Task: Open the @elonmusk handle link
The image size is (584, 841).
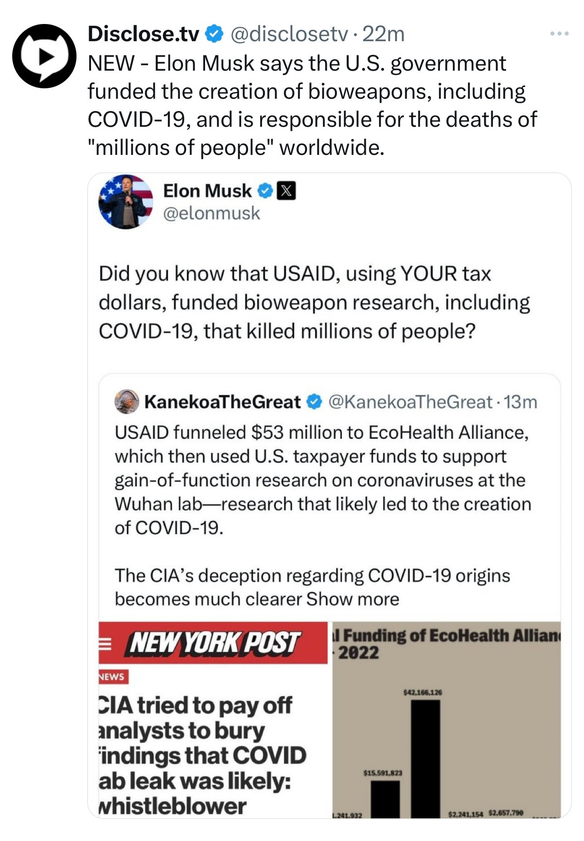Action: pos(211,213)
